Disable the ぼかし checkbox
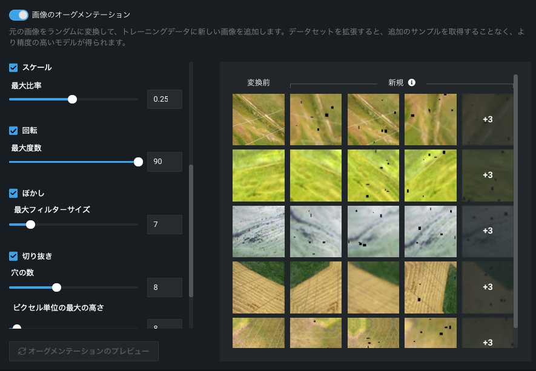This screenshot has height=371, width=536. click(x=13, y=194)
